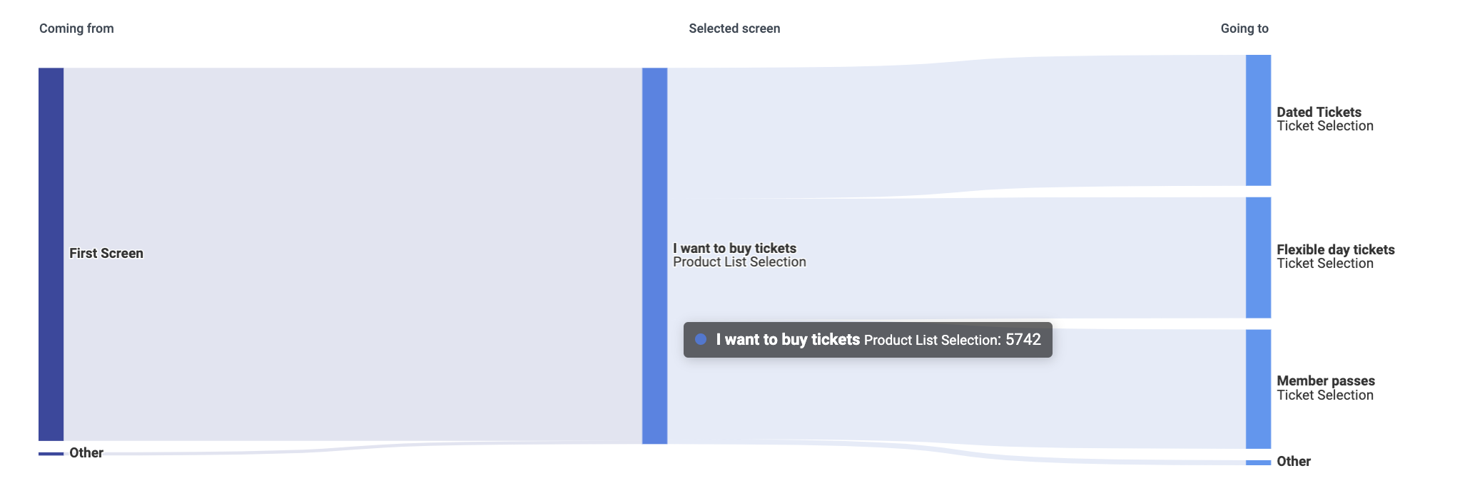Click the Other destination label under Going to
Screen dimensions: 1460x503
click(x=1293, y=462)
